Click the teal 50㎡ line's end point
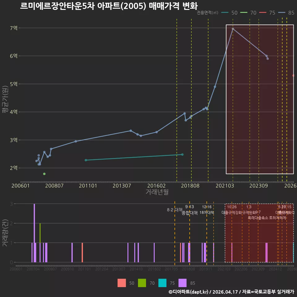This screenshot has width=297, height=297. coord(183,155)
